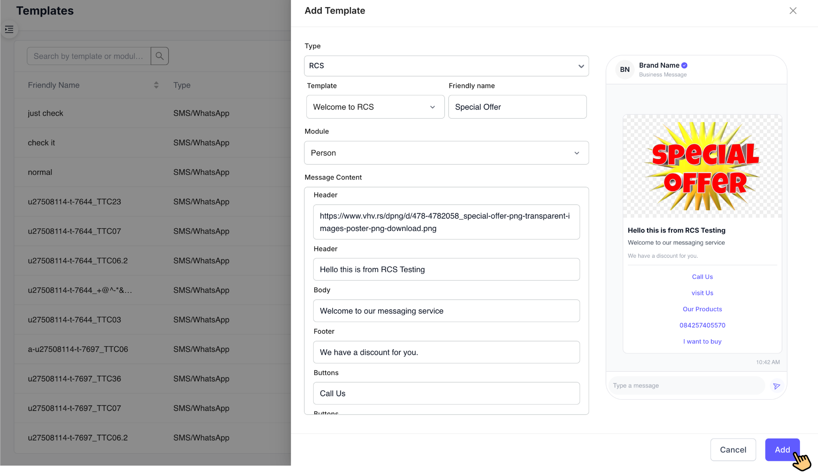Open the Module dropdown showing Person
This screenshot has height=472, width=818.
[446, 153]
